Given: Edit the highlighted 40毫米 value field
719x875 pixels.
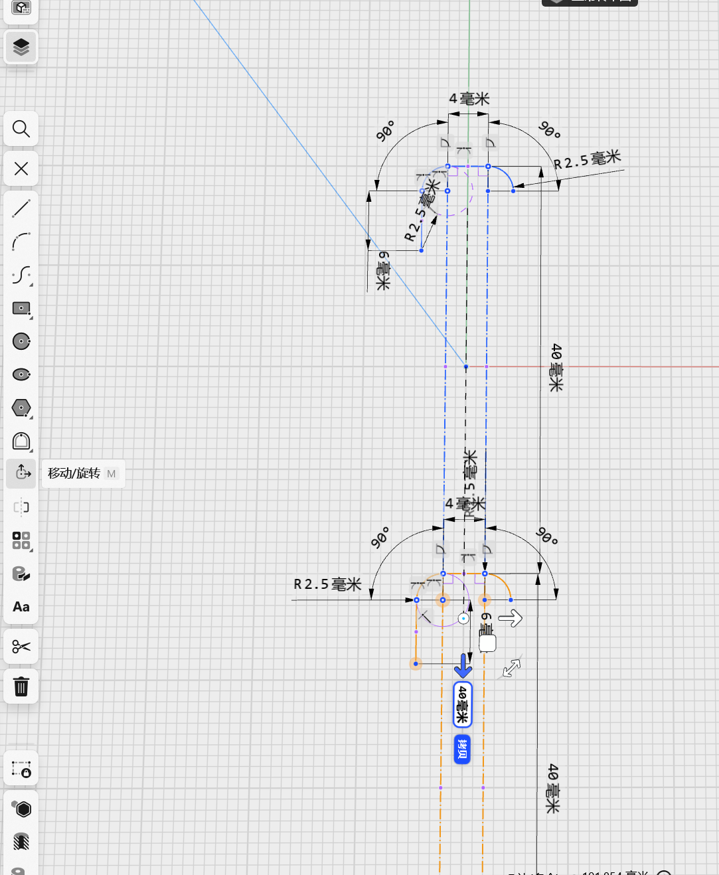Looking at the screenshot, I should point(463,704).
